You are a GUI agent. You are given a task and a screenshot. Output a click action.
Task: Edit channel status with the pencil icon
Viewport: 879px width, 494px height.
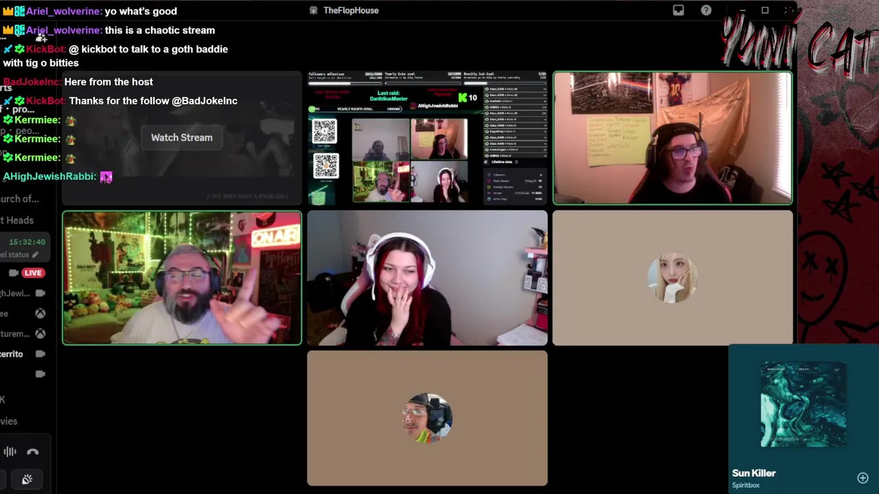click(35, 255)
